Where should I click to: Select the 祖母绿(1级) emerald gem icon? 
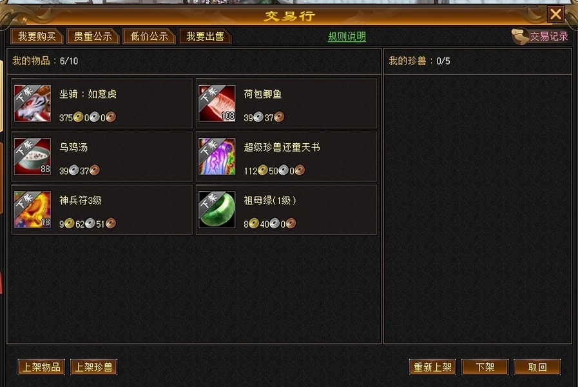point(217,210)
